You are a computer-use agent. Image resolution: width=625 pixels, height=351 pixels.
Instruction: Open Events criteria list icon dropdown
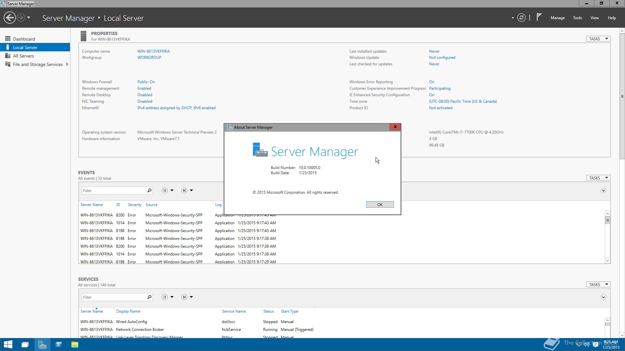(x=167, y=190)
